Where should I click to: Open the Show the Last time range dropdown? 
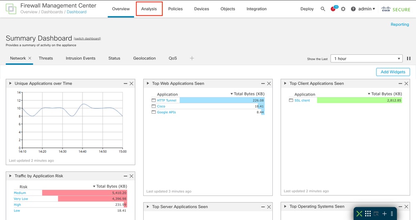tap(367, 59)
